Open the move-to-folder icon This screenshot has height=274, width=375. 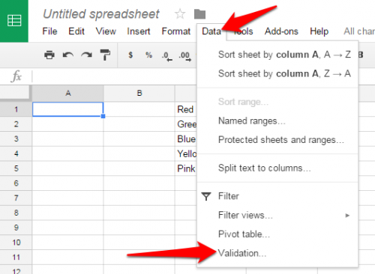[x=199, y=14]
